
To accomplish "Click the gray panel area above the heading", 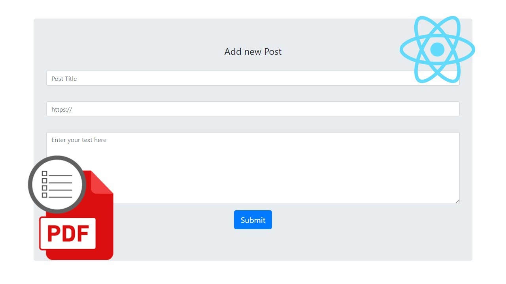I will tap(253, 32).
